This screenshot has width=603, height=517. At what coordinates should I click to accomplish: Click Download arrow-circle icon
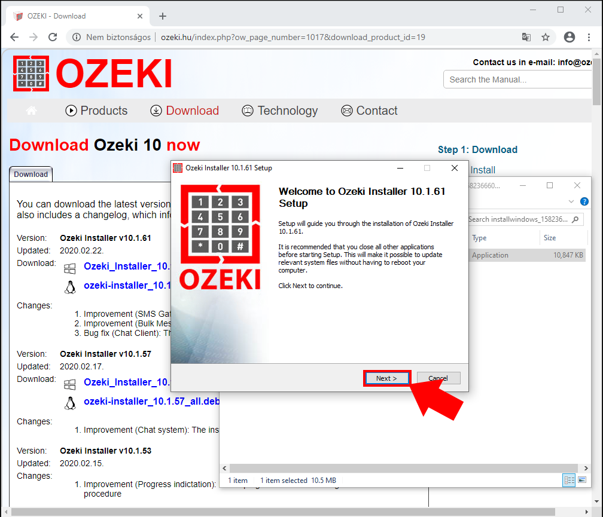click(156, 111)
